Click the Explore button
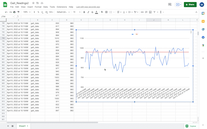Viewport: 207px width, 129px height. 191,126
